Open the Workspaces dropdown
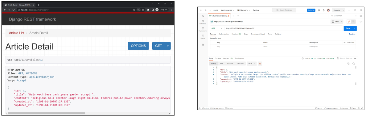366x117 pixels. pos(228,10)
